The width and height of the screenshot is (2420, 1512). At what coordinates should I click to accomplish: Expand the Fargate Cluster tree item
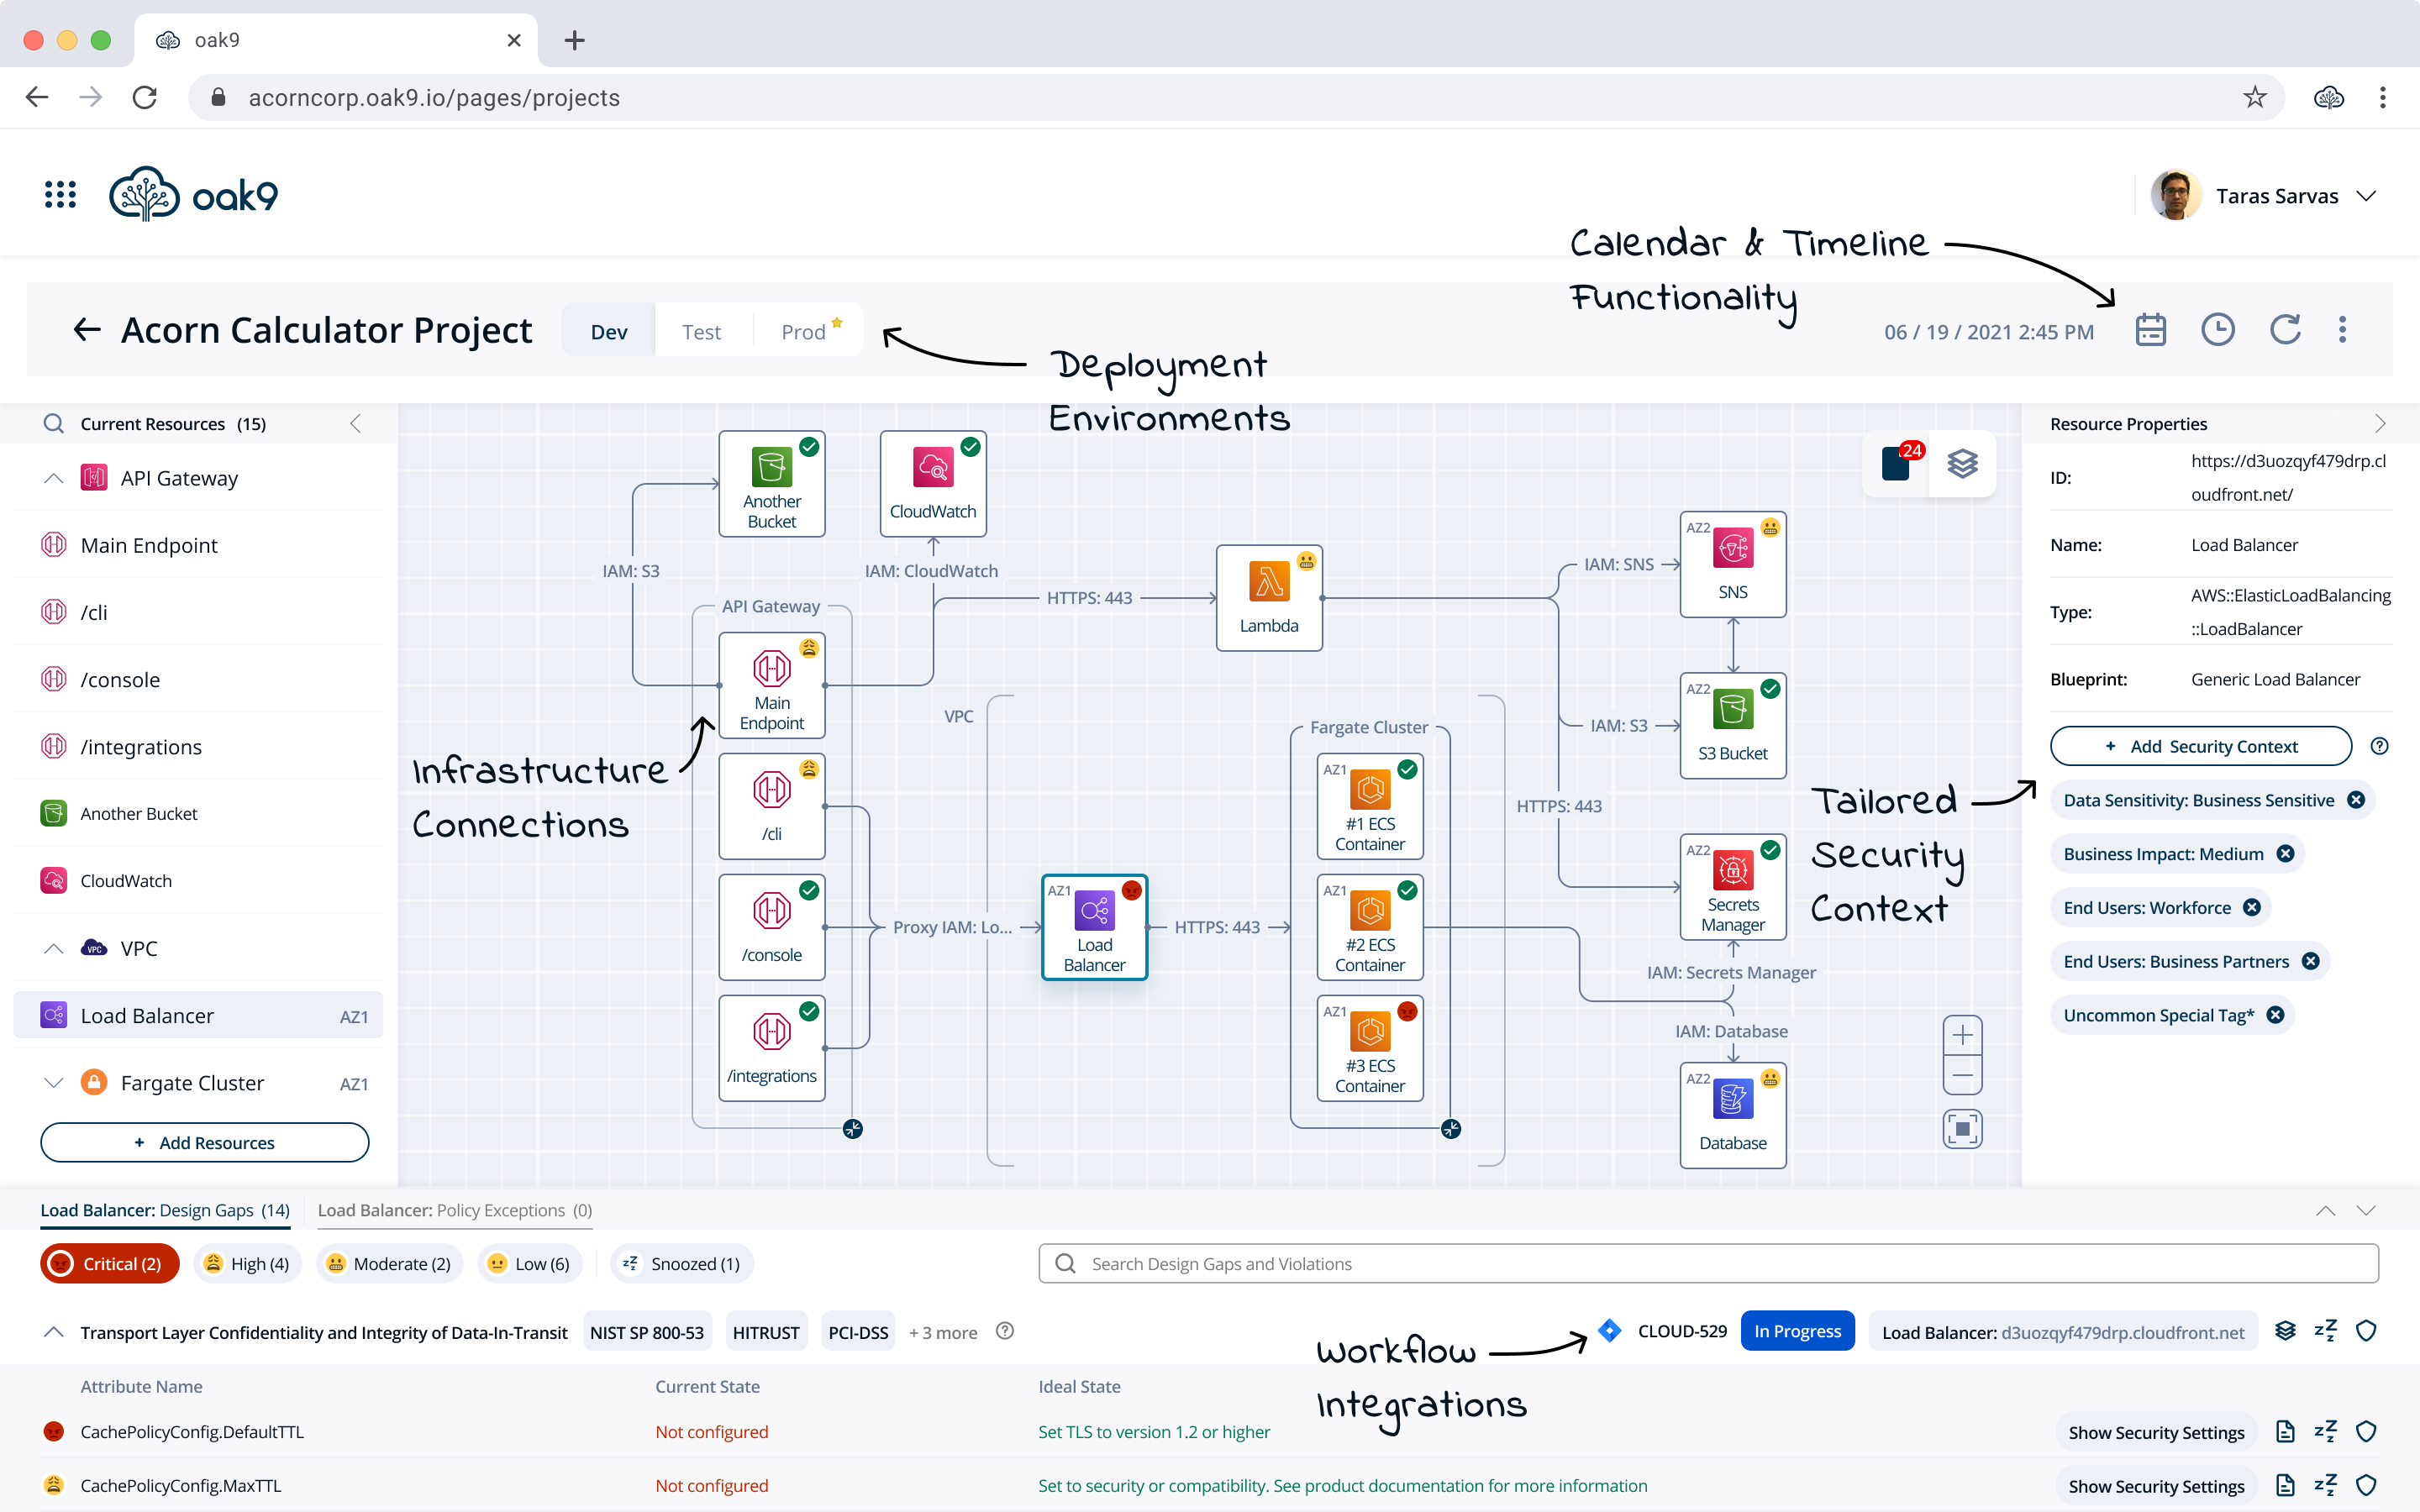coord(54,1083)
